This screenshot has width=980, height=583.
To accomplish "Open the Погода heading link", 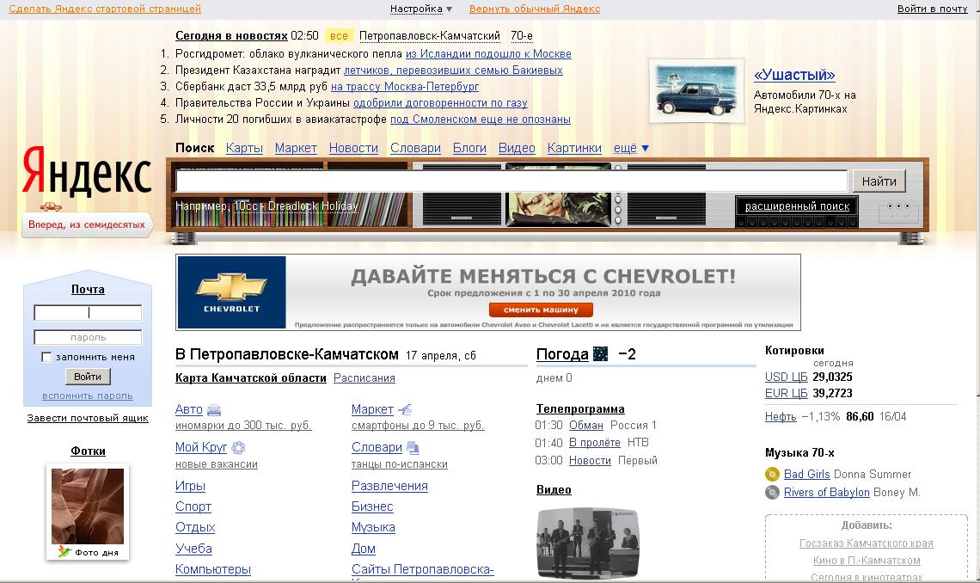I will click(x=562, y=354).
